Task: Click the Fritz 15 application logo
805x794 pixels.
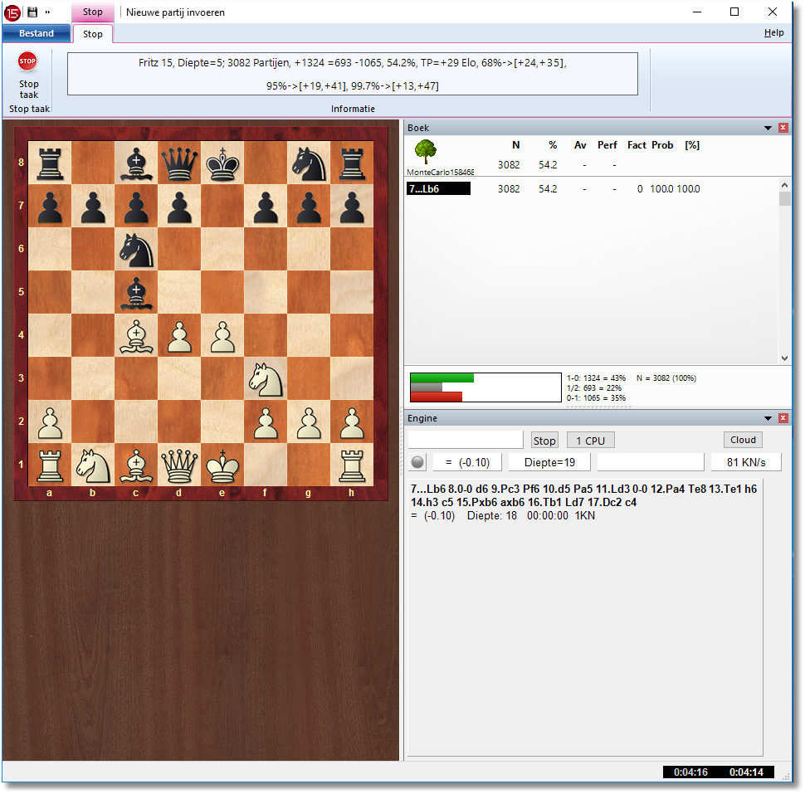Action: [x=12, y=12]
